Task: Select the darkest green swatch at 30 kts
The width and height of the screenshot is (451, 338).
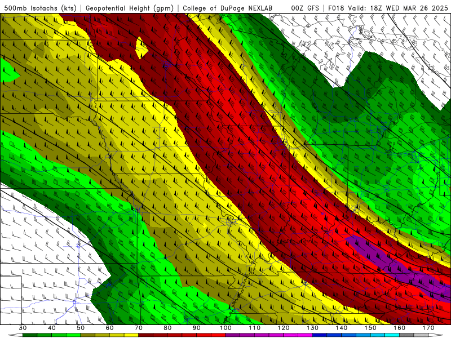Action: (x=30, y=335)
